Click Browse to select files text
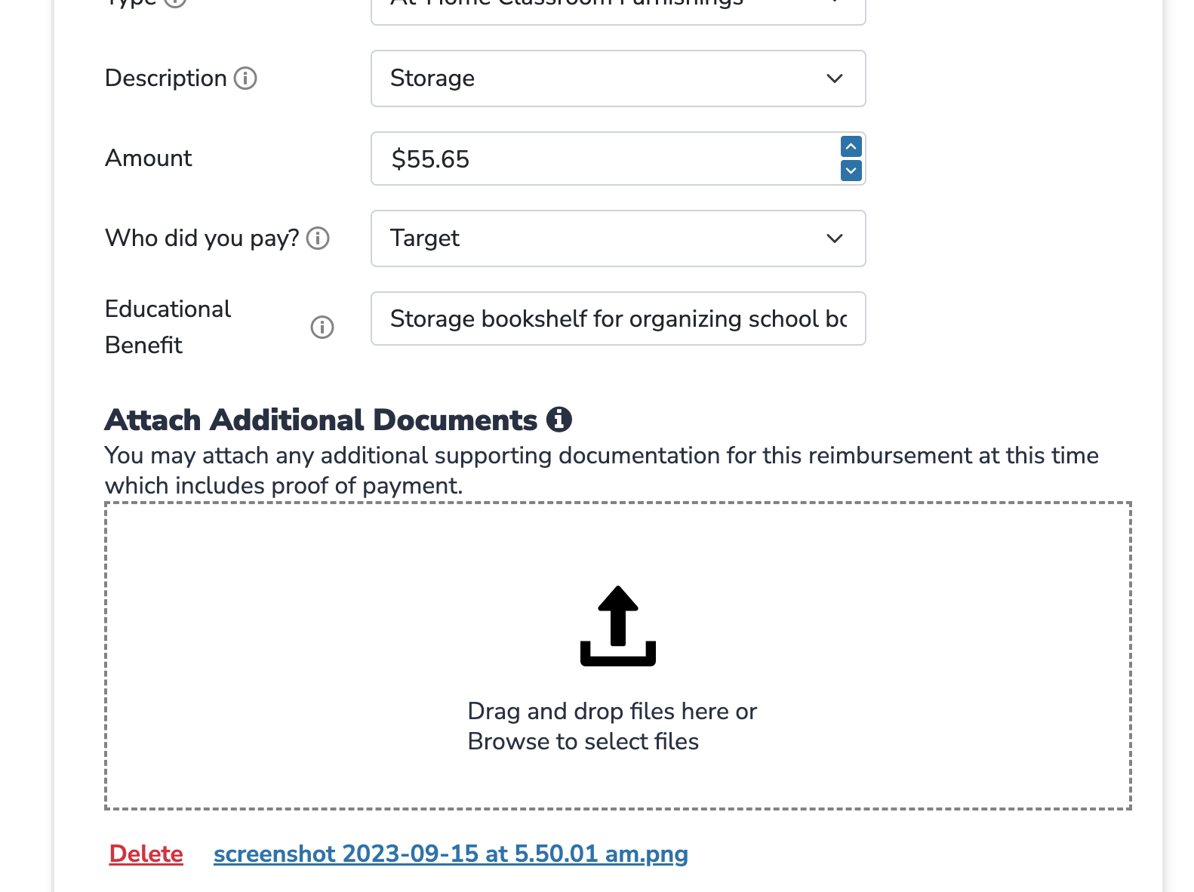 [x=583, y=742]
